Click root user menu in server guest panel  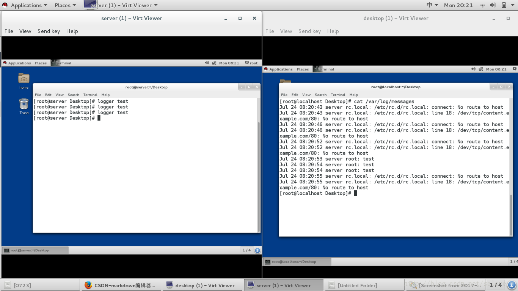click(251, 63)
